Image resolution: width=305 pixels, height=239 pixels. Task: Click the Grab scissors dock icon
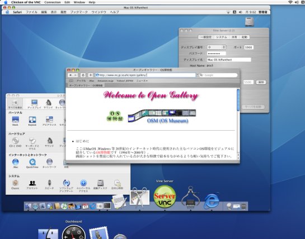pos(140,197)
